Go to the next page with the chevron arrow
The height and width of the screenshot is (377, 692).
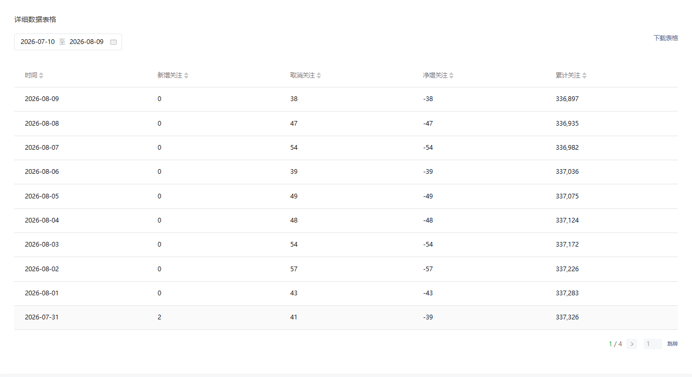(x=632, y=344)
